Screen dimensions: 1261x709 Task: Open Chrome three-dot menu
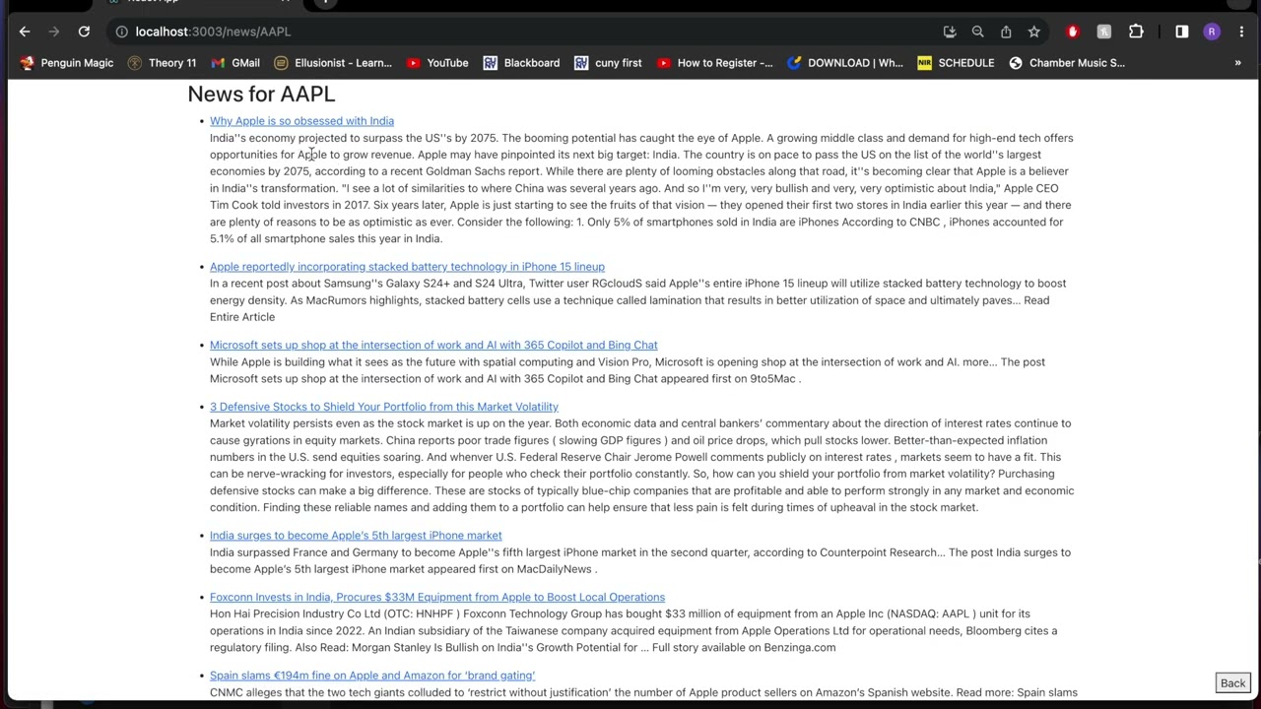pyautogui.click(x=1241, y=32)
